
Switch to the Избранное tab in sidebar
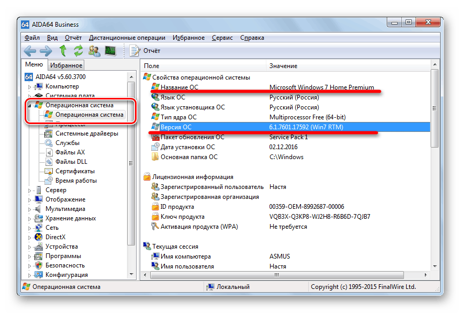tap(66, 65)
